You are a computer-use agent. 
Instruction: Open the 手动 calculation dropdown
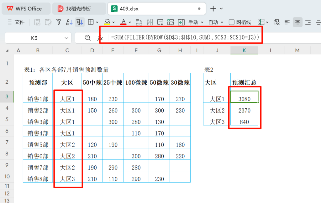[196, 22]
